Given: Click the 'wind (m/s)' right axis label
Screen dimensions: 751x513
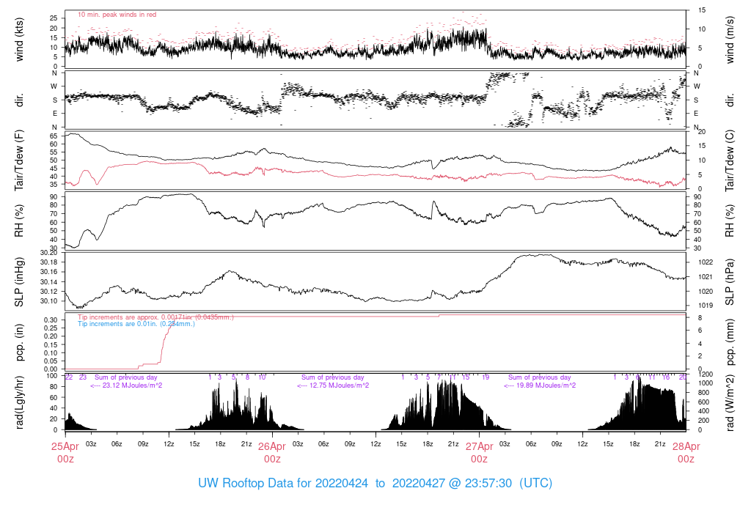Looking at the screenshot, I should pos(730,40).
